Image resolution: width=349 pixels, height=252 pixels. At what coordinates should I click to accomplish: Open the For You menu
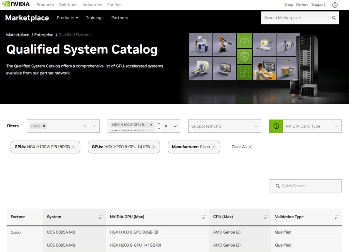tap(115, 5)
